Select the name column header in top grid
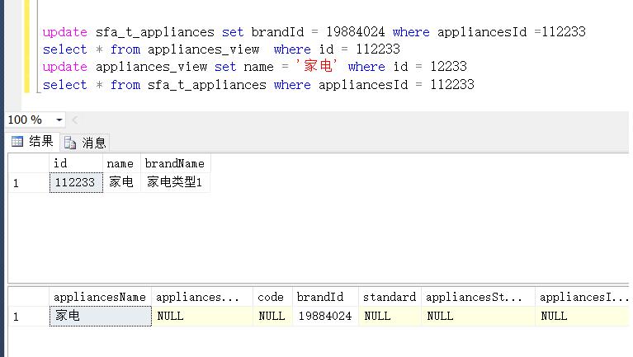Image resolution: width=633 pixels, height=357 pixels. click(120, 163)
